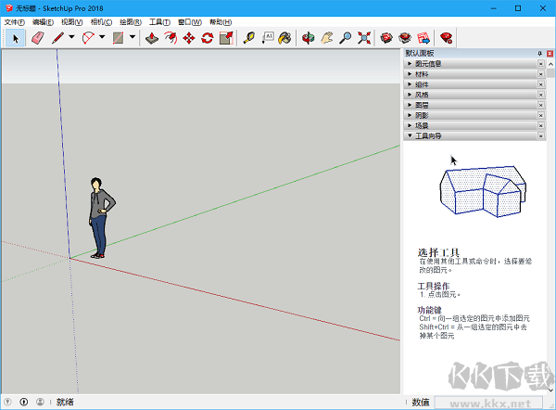Collapse the 工具向导 (Instructor) panel
The height and width of the screenshot is (410, 556).
point(426,135)
